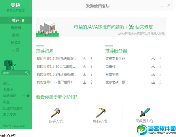The width and height of the screenshot is (176, 137).
Task: Switch to the MOD sidebar tab
Action: 16,42
